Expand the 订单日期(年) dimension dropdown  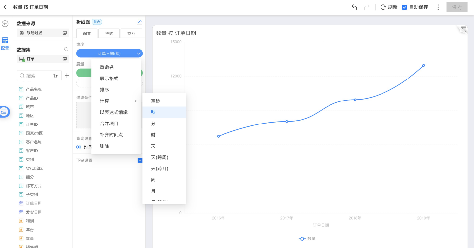tap(138, 53)
